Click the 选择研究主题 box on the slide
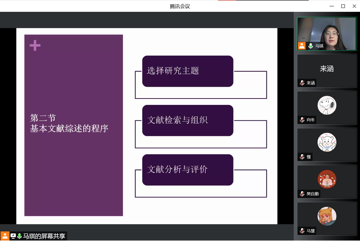Screen dimensions: 360x241 pos(188,71)
